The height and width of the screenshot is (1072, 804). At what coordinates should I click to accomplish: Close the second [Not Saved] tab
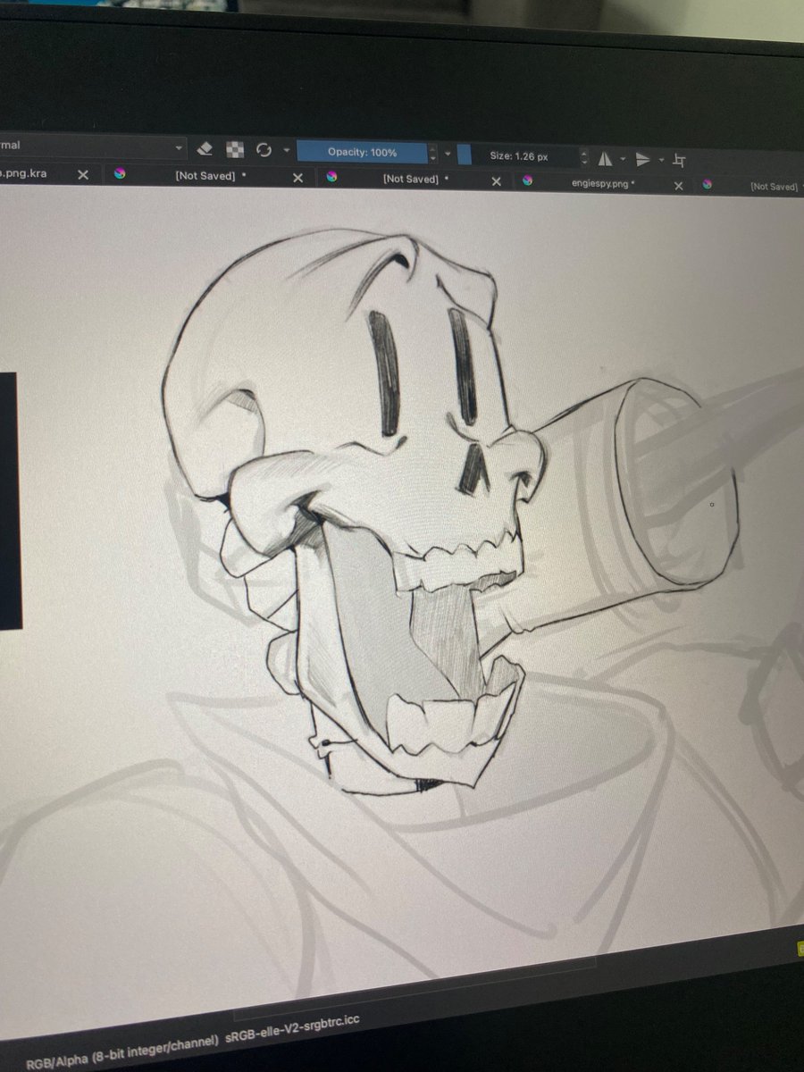point(497,181)
